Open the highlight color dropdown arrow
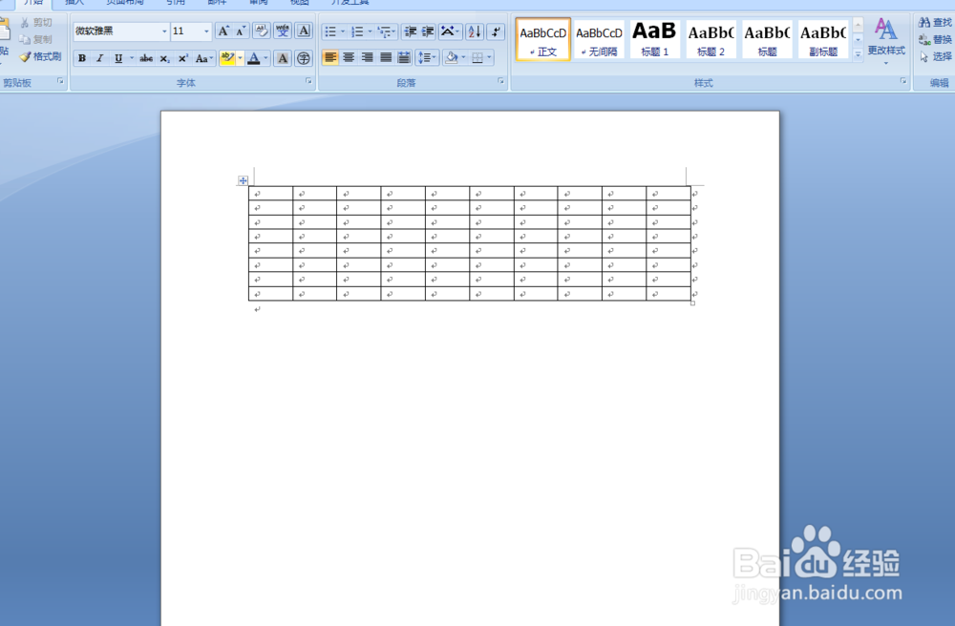The width and height of the screenshot is (955, 626). click(240, 58)
